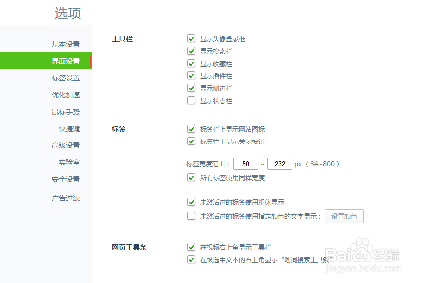This screenshot has height=283, width=424.
Task: Open 优化加速 settings
Action: [x=66, y=95]
